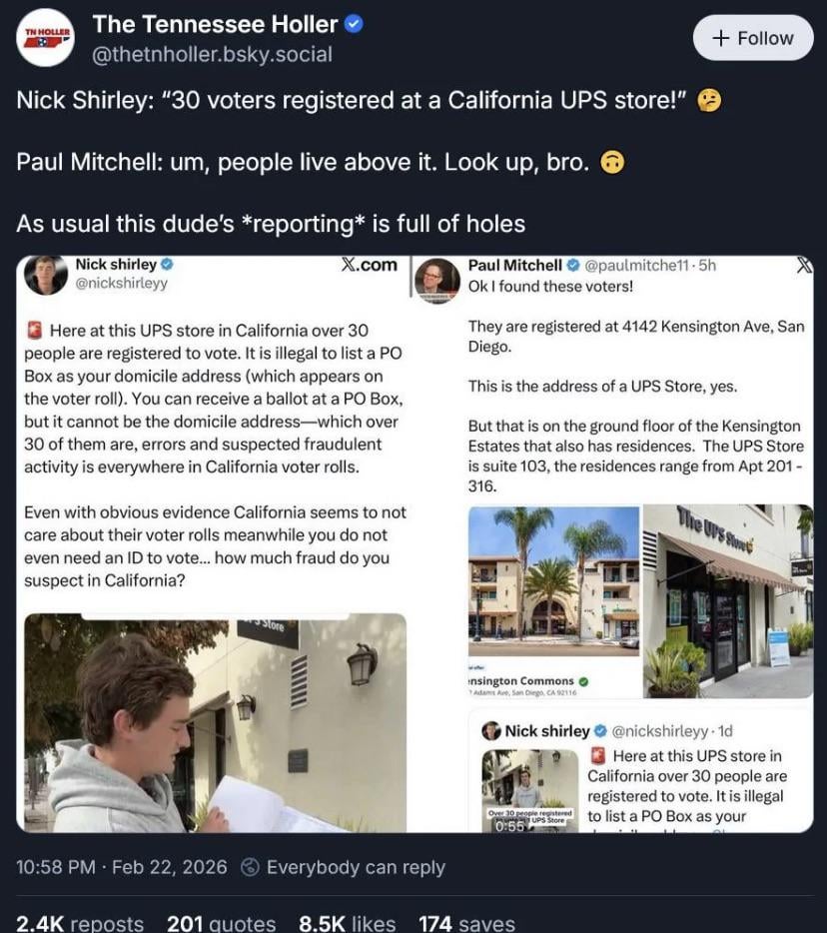827x933 pixels.
Task: Click the small avatar in quoted Nick Shirley post
Action: [491, 731]
